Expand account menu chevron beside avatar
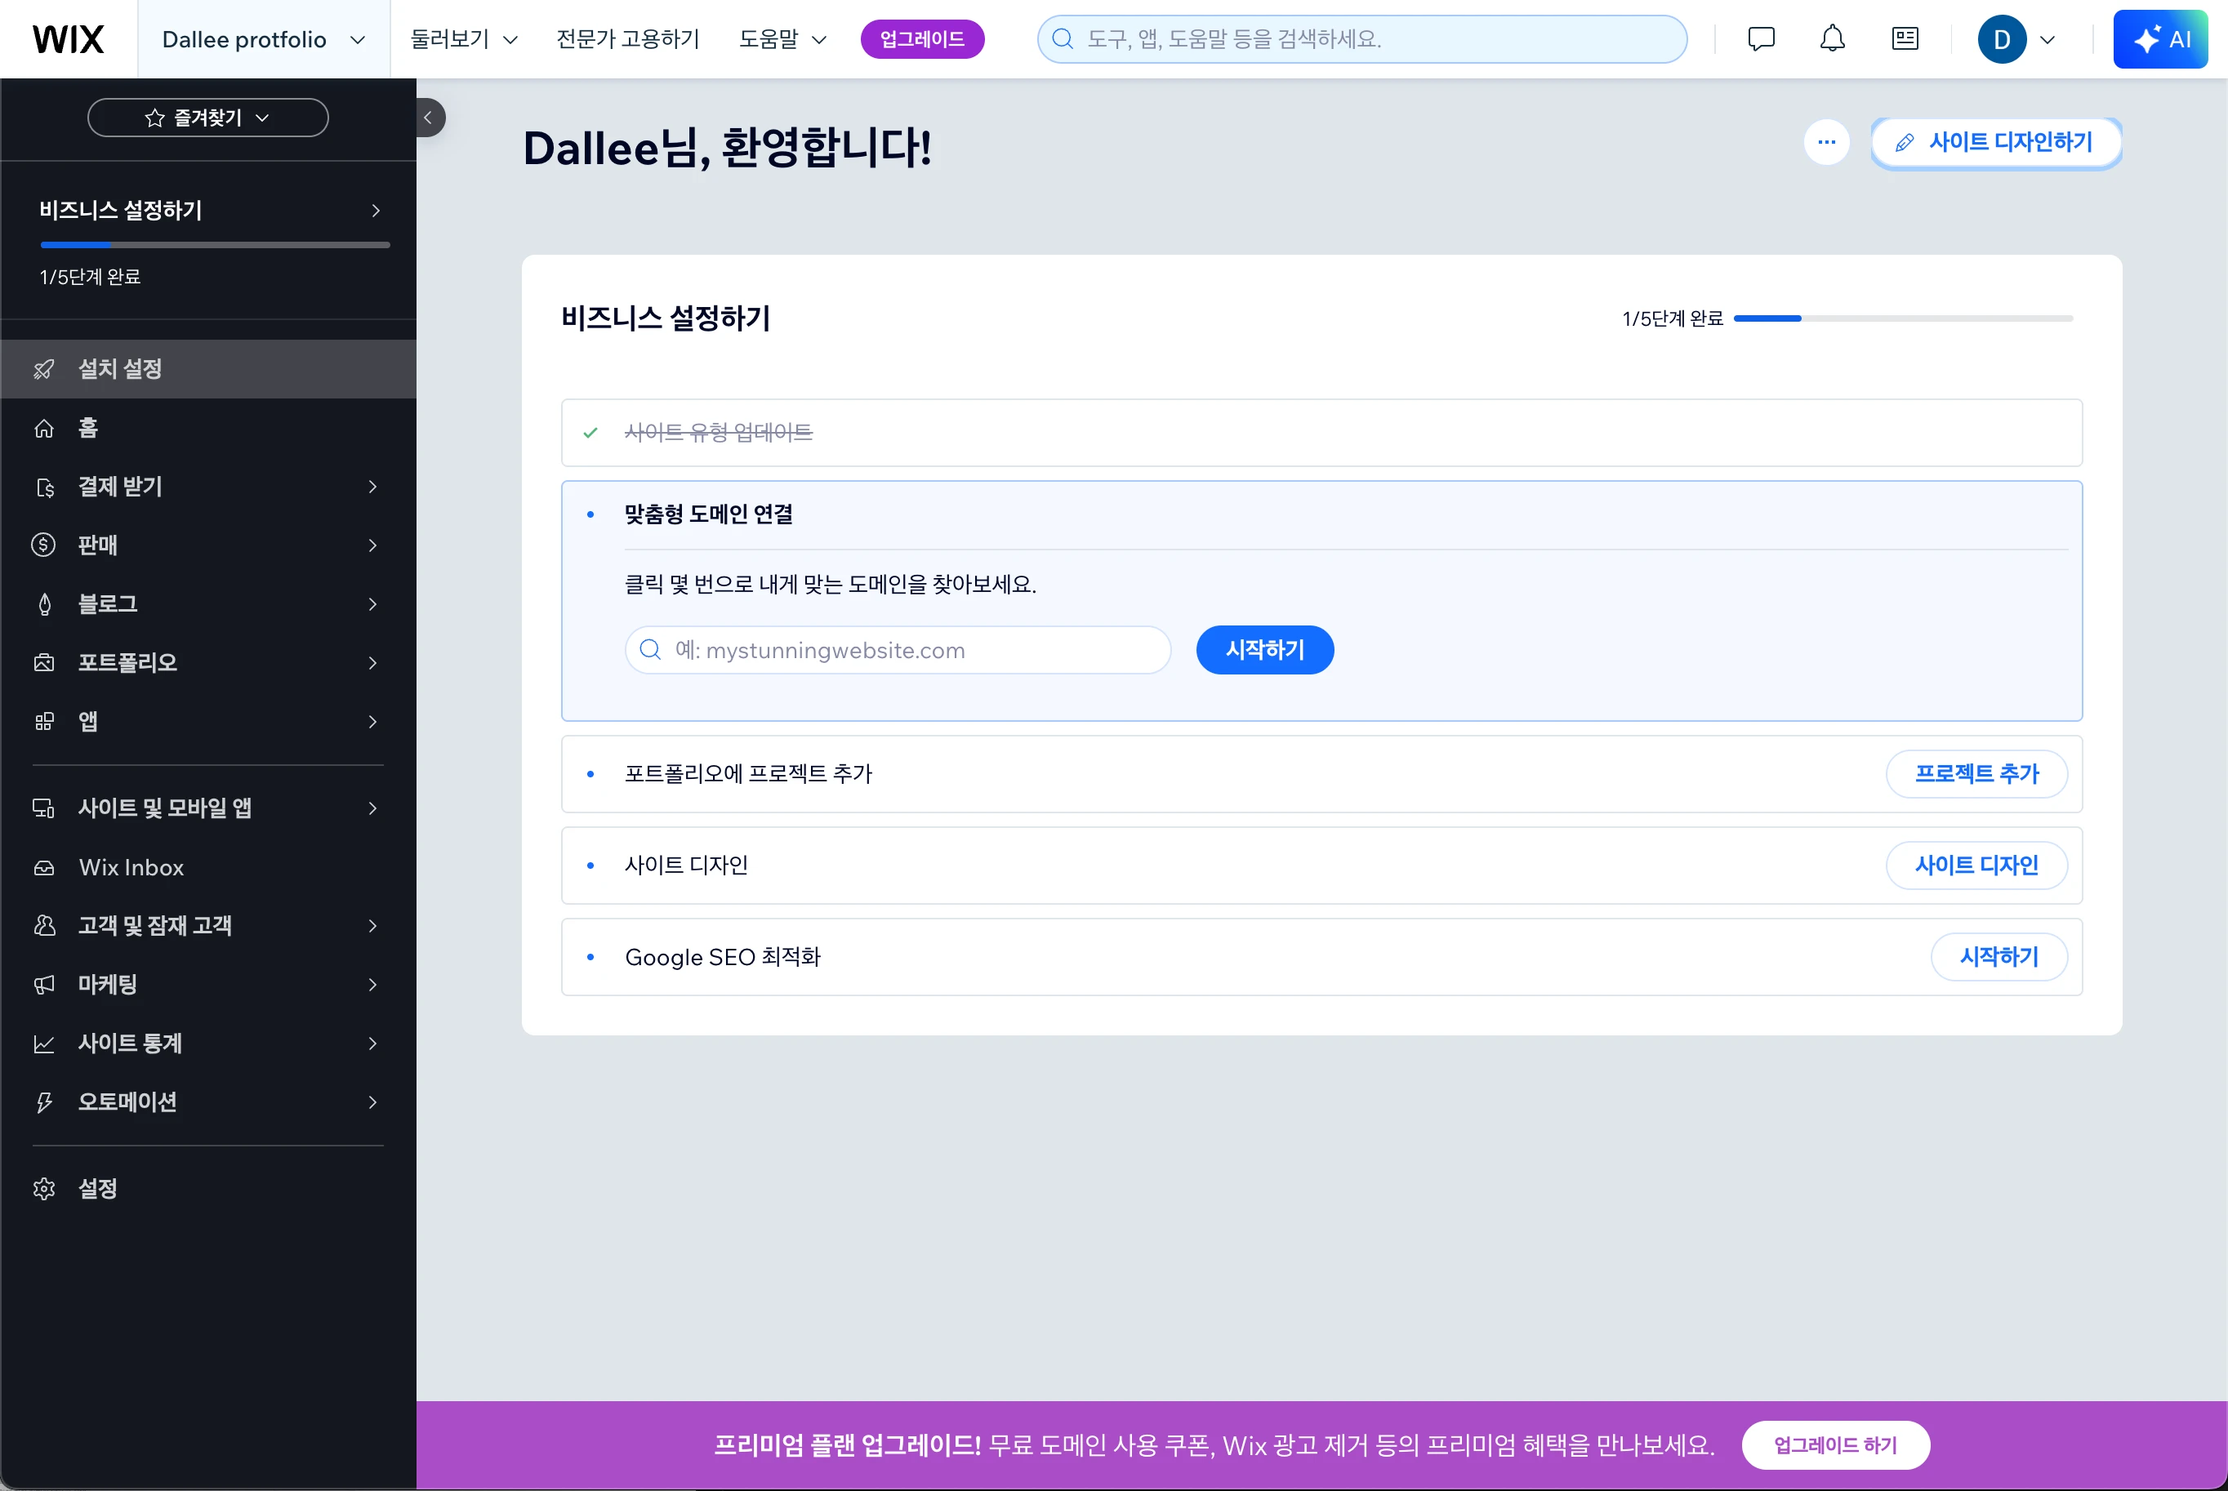 point(2048,40)
